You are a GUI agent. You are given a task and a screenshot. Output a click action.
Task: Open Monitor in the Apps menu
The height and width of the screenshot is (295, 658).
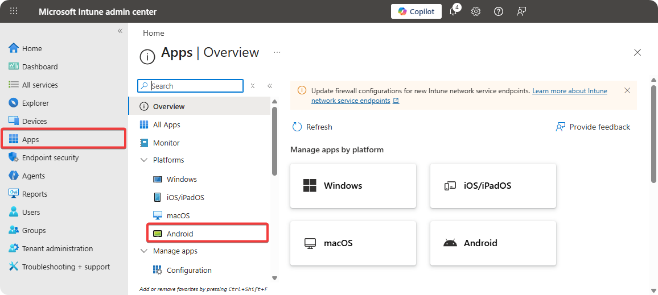(x=166, y=143)
